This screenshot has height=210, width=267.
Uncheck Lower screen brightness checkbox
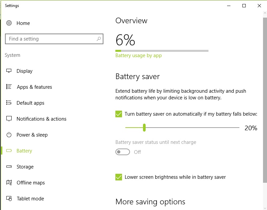click(x=119, y=177)
